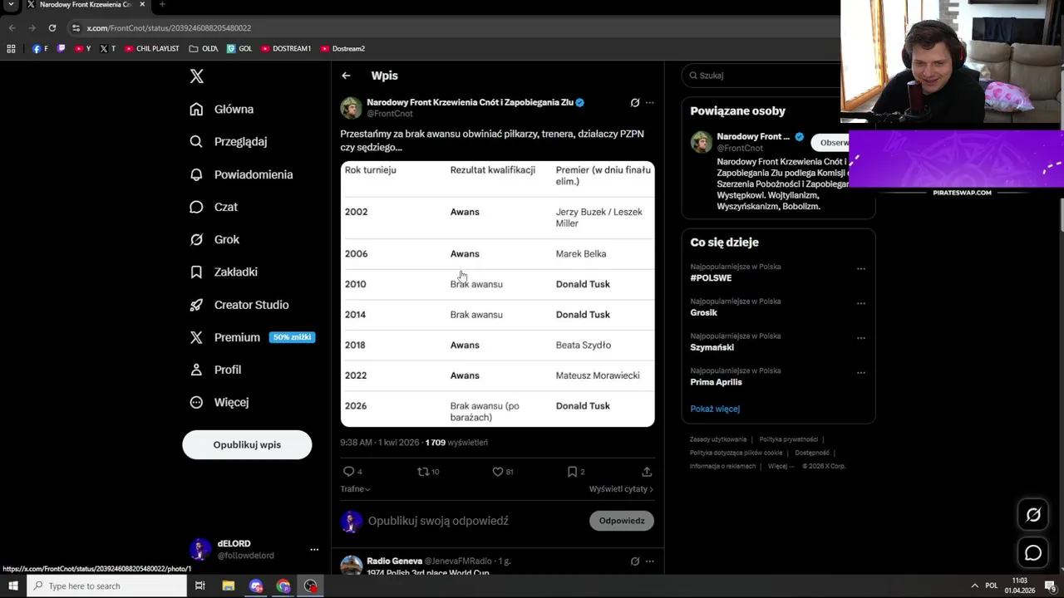Open OLD\ bookmarks folder
The width and height of the screenshot is (1064, 598).
204,49
